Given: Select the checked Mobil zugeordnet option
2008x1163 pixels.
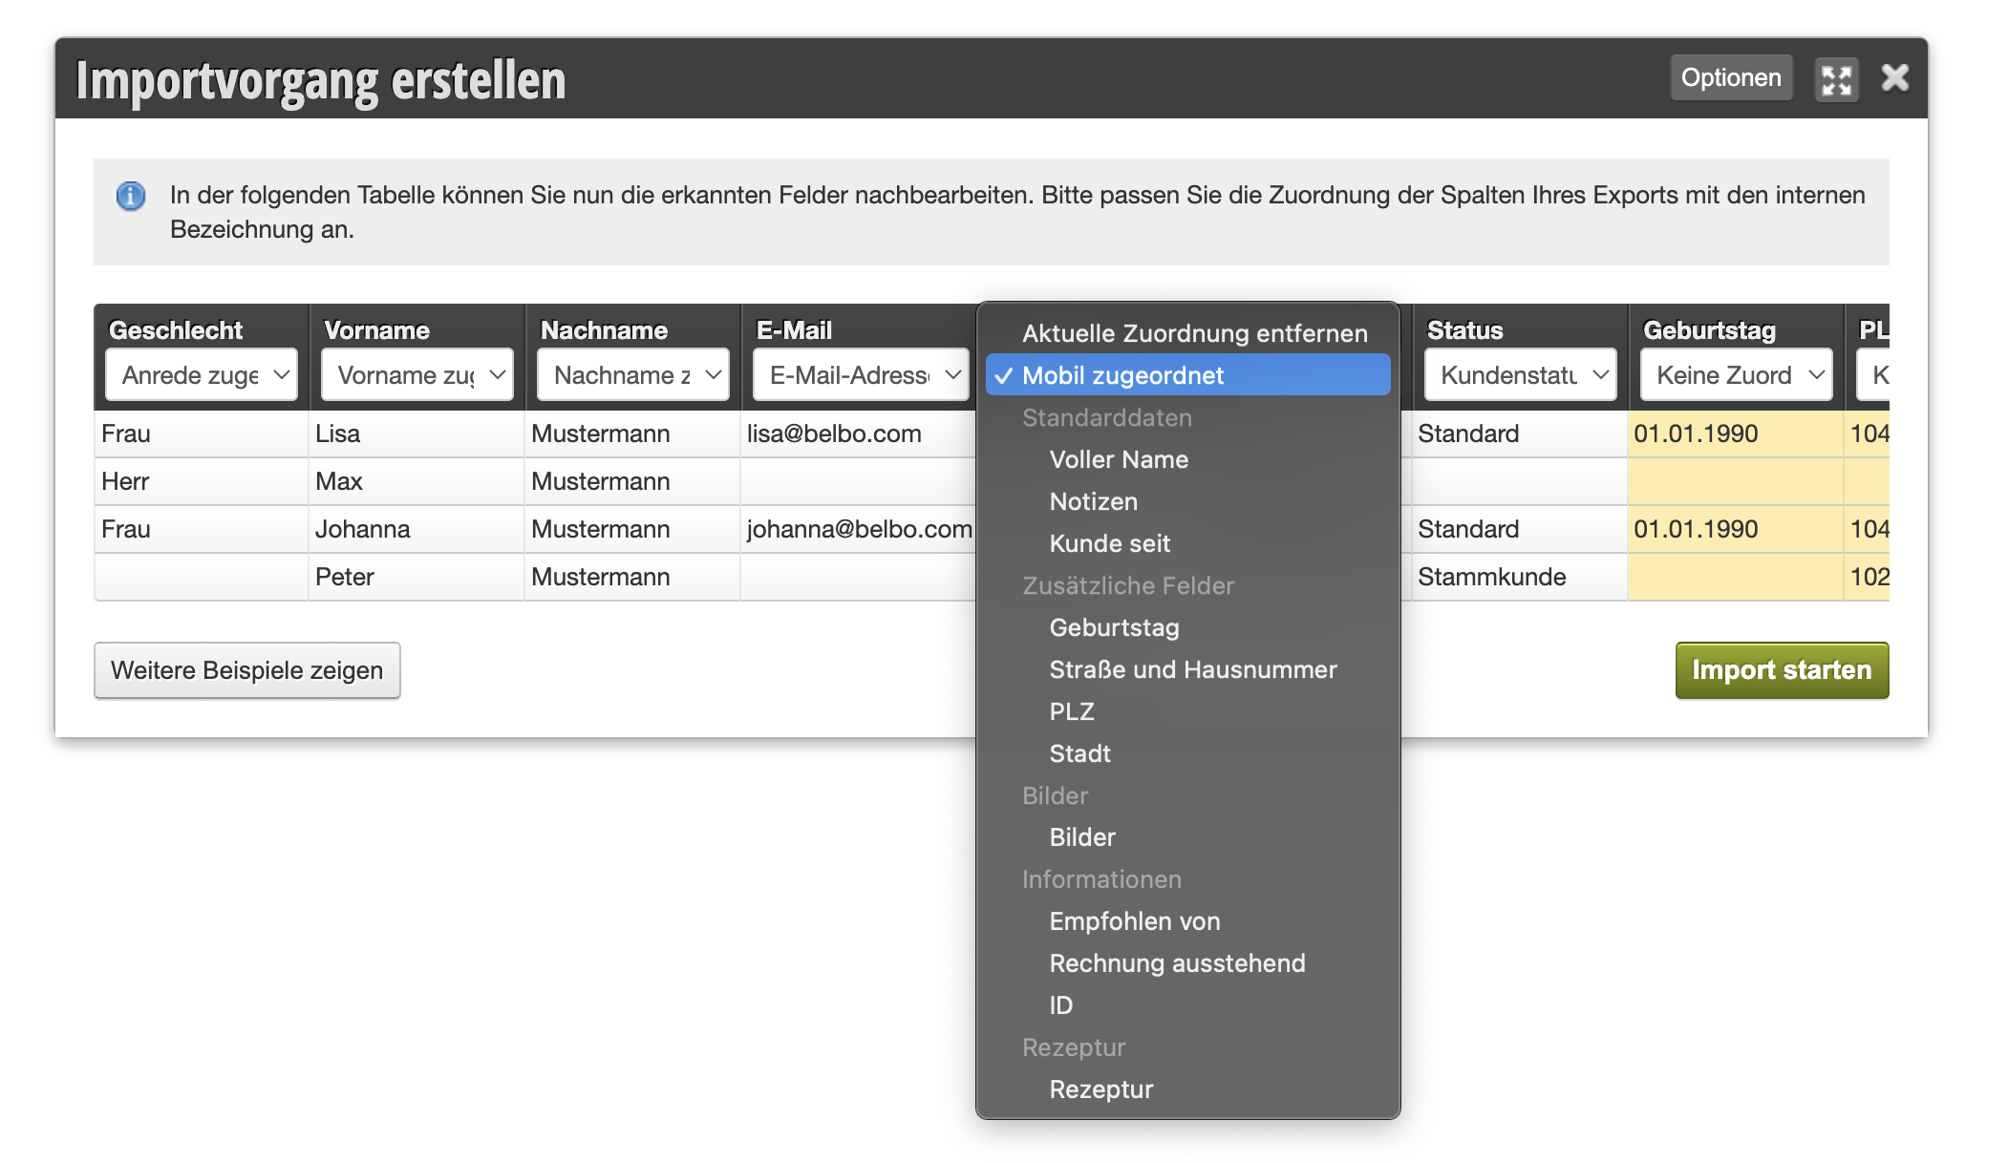Looking at the screenshot, I should click(x=1188, y=375).
